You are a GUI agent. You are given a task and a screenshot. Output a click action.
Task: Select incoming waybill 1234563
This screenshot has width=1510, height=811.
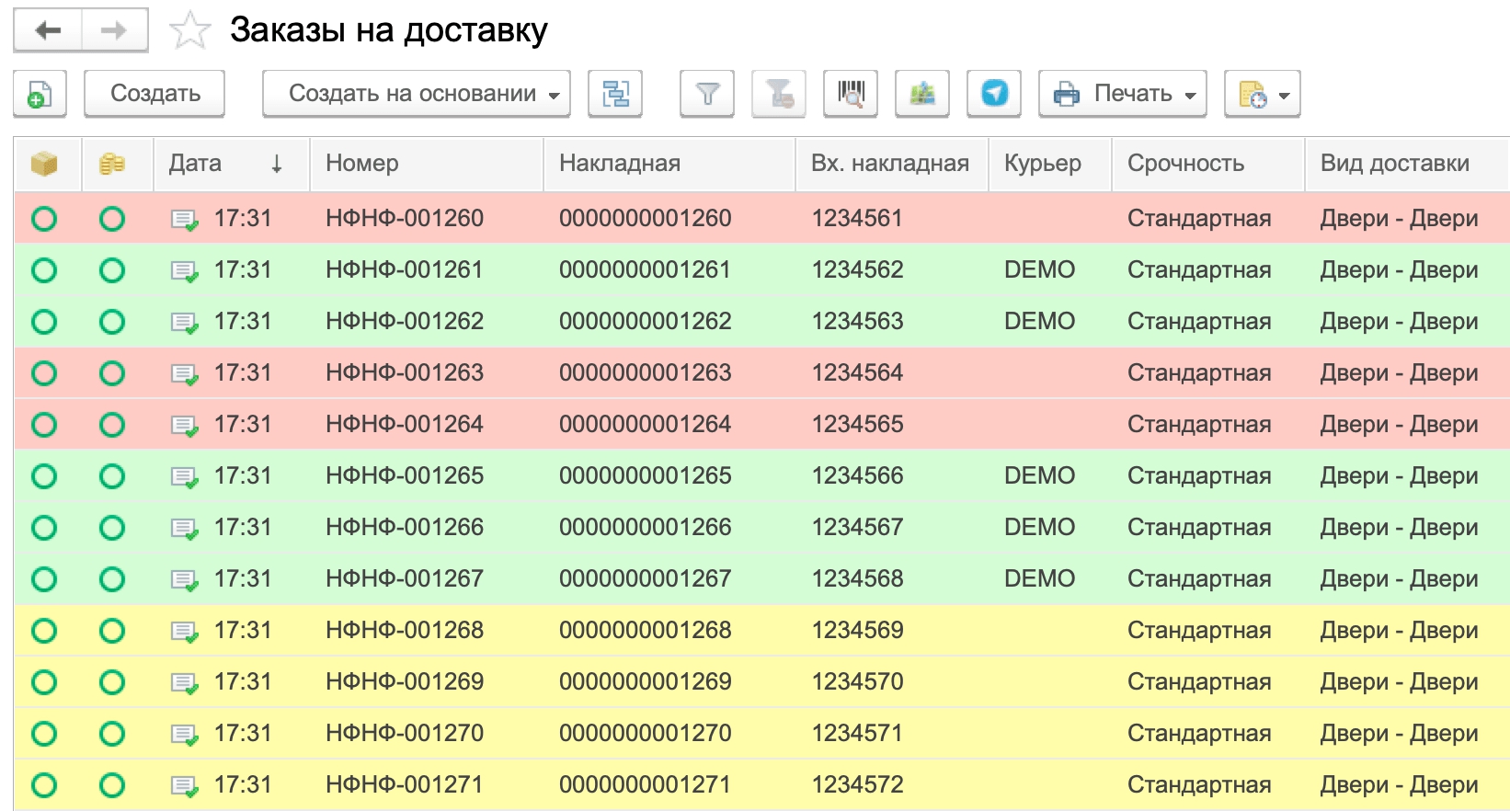click(857, 322)
